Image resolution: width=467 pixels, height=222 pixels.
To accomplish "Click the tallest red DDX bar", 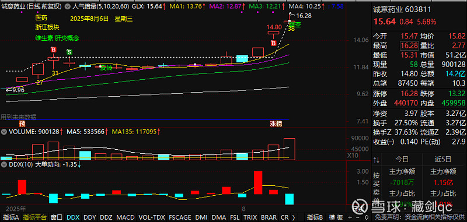I will click(x=258, y=182).
